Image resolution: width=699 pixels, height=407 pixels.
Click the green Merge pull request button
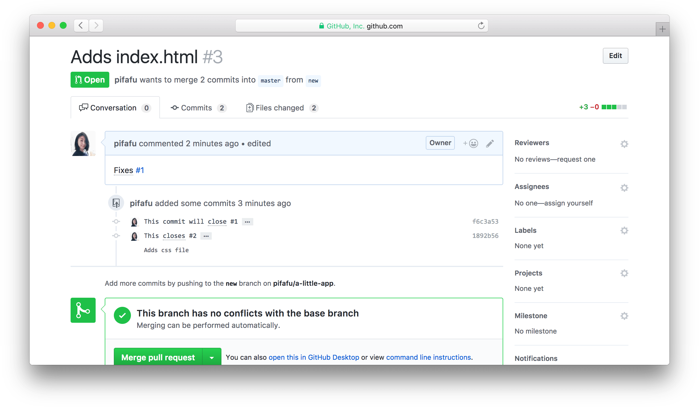point(158,357)
